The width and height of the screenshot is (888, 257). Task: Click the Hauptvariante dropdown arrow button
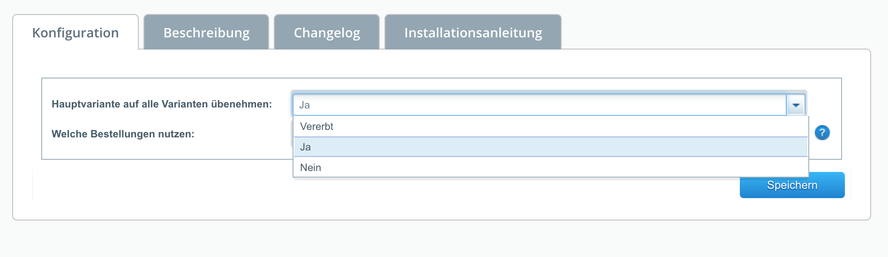coord(796,105)
